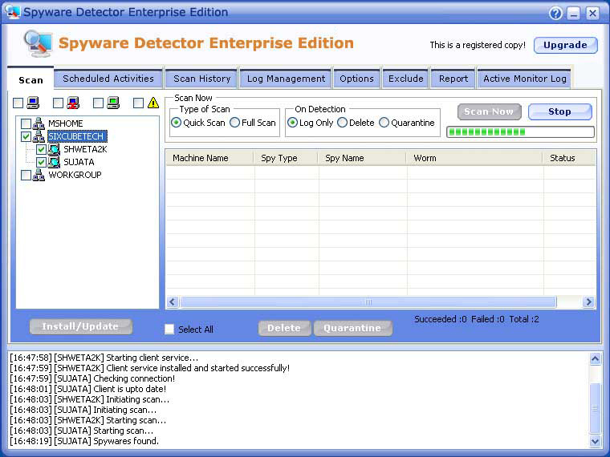
Task: Select Quarantine as the detection action
Action: [x=384, y=123]
